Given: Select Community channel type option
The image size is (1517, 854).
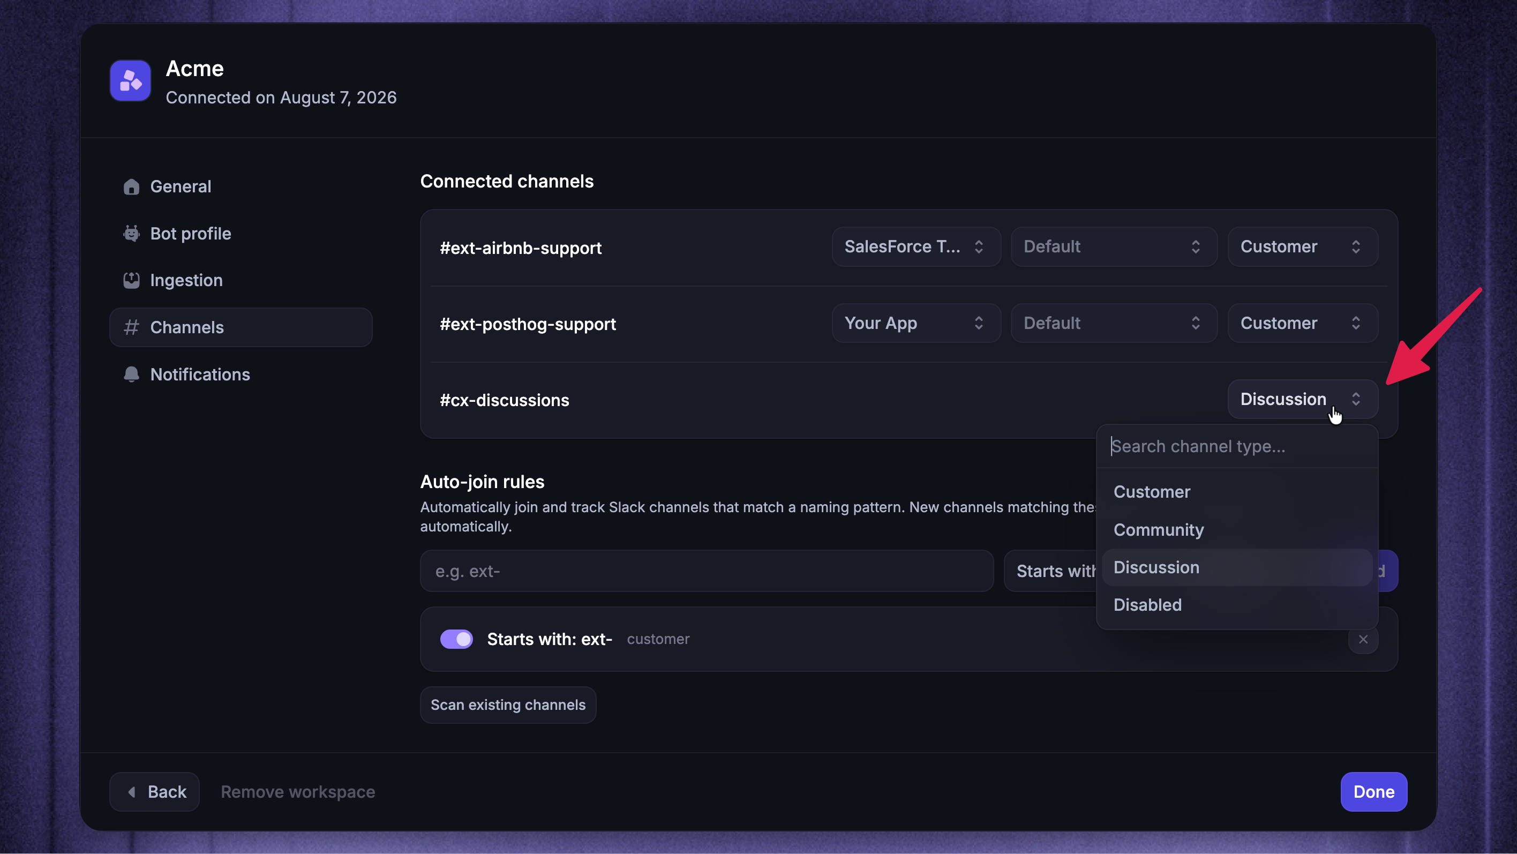Looking at the screenshot, I should [x=1237, y=529].
